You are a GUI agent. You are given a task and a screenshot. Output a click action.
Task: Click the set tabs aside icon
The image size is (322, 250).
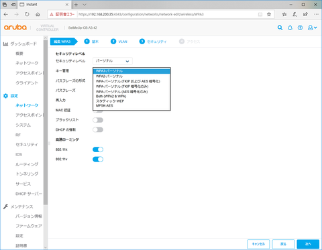[13, 5]
